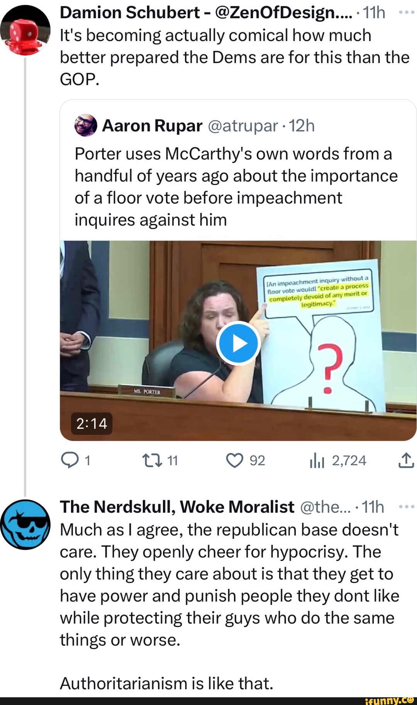This screenshot has height=705, width=417.
Task: Like the tweet with heart icon
Action: 234,460
